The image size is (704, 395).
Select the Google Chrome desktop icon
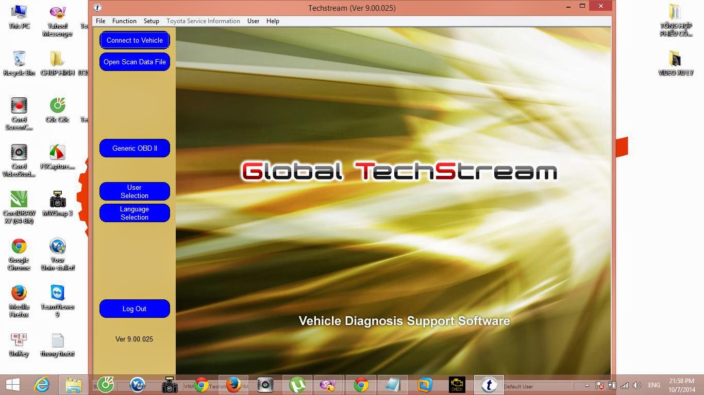(19, 254)
